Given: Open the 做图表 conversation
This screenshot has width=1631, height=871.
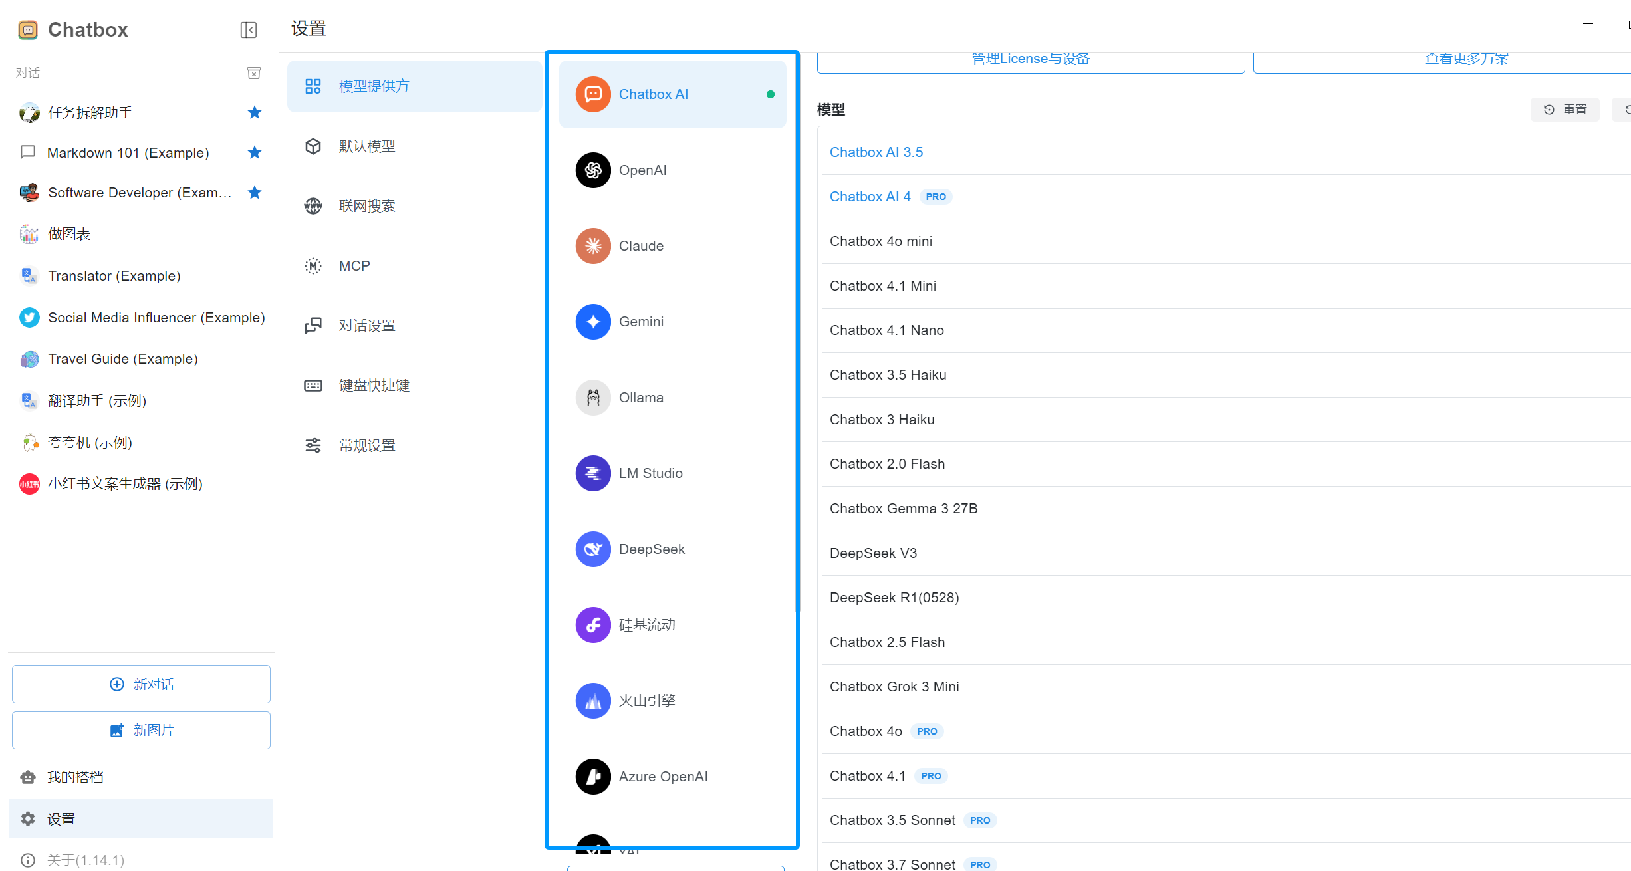Looking at the screenshot, I should click(x=141, y=234).
